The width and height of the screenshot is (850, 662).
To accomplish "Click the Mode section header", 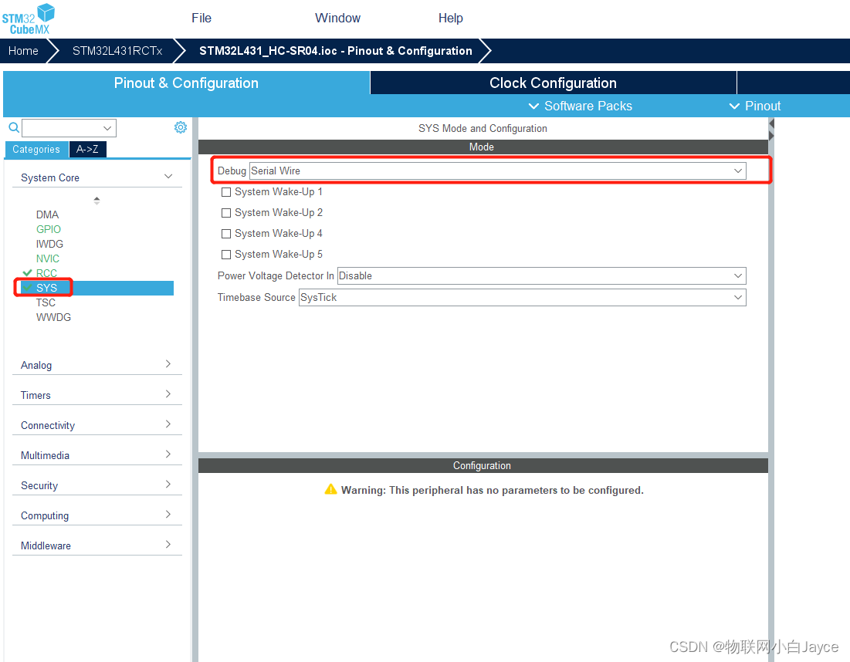I will pyautogui.click(x=483, y=147).
